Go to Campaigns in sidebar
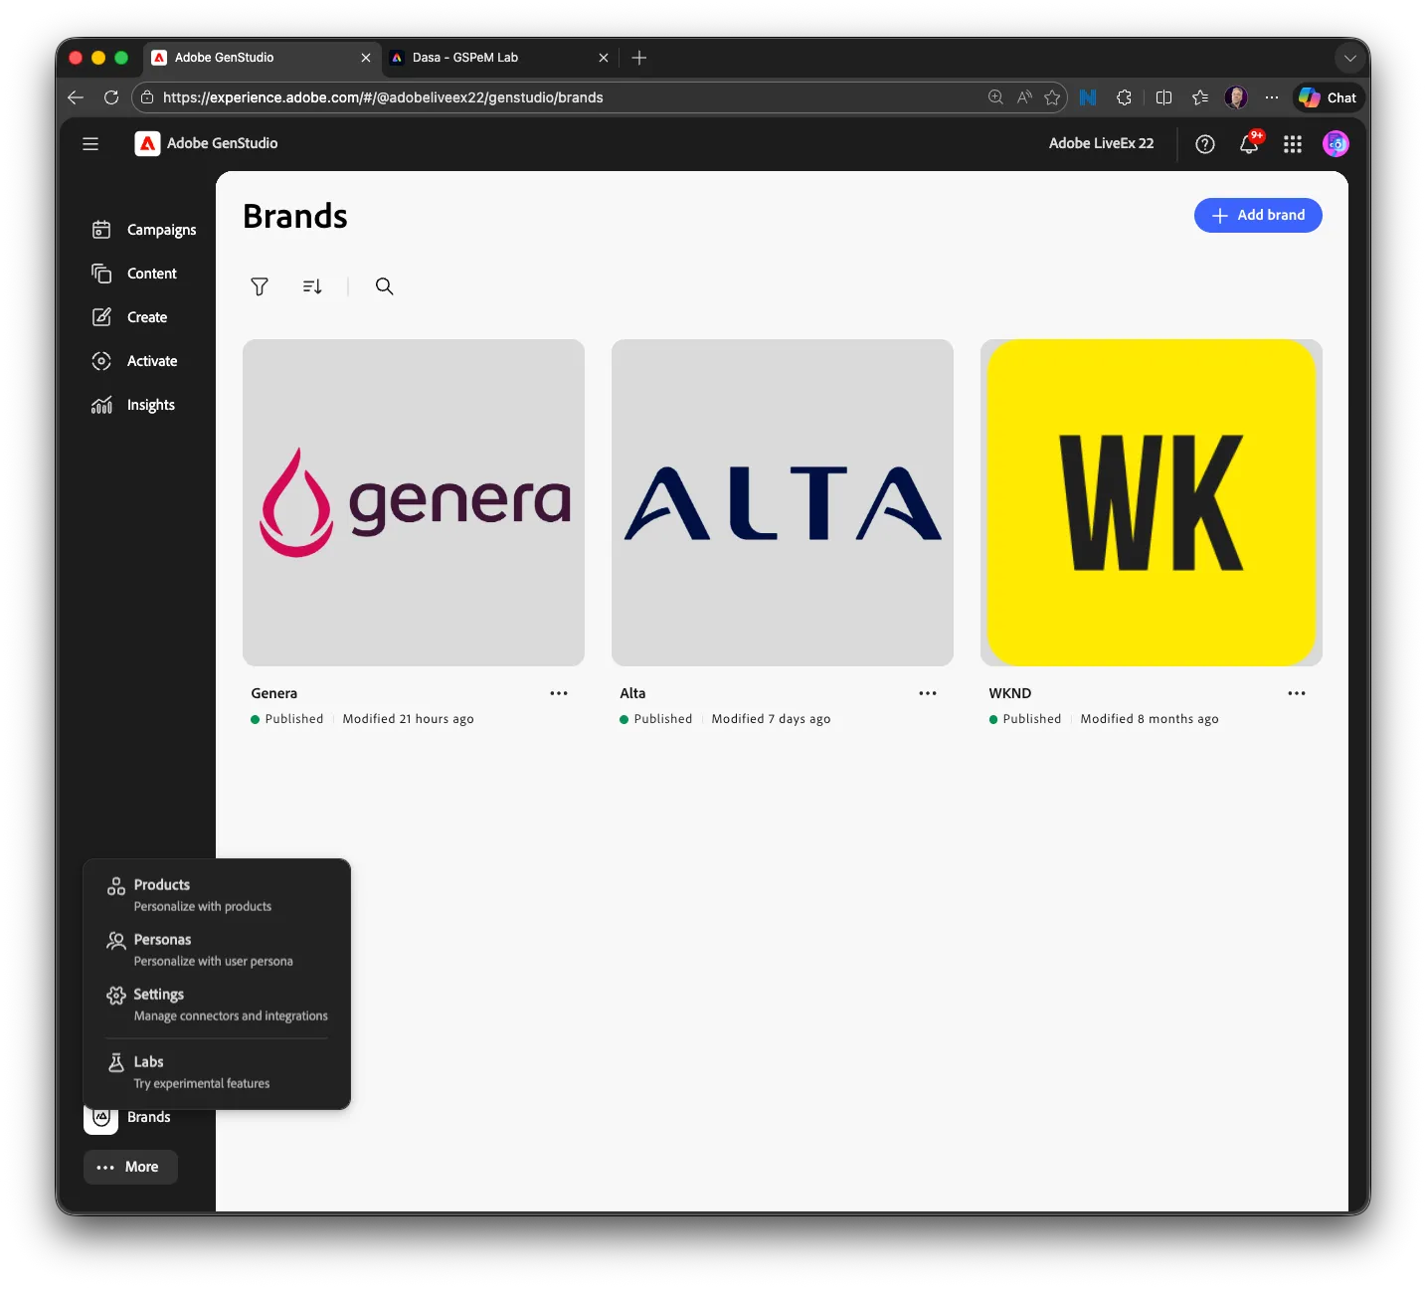 (x=144, y=230)
